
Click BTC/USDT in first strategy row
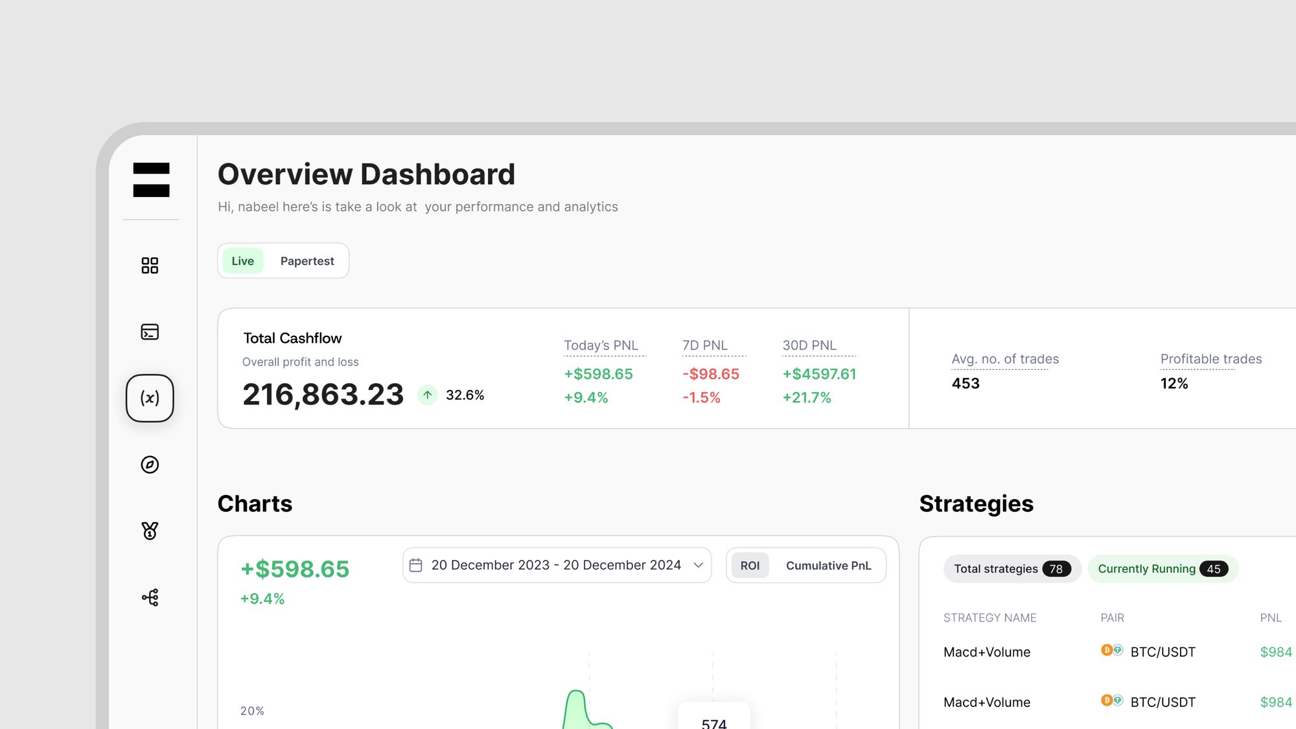click(x=1163, y=652)
